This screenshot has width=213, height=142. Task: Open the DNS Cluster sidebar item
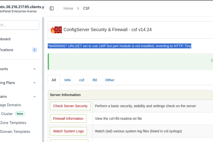(7, 114)
